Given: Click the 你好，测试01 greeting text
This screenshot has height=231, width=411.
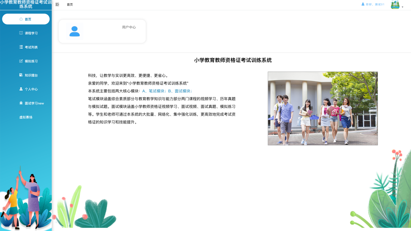Looking at the screenshot, I should pos(375,5).
